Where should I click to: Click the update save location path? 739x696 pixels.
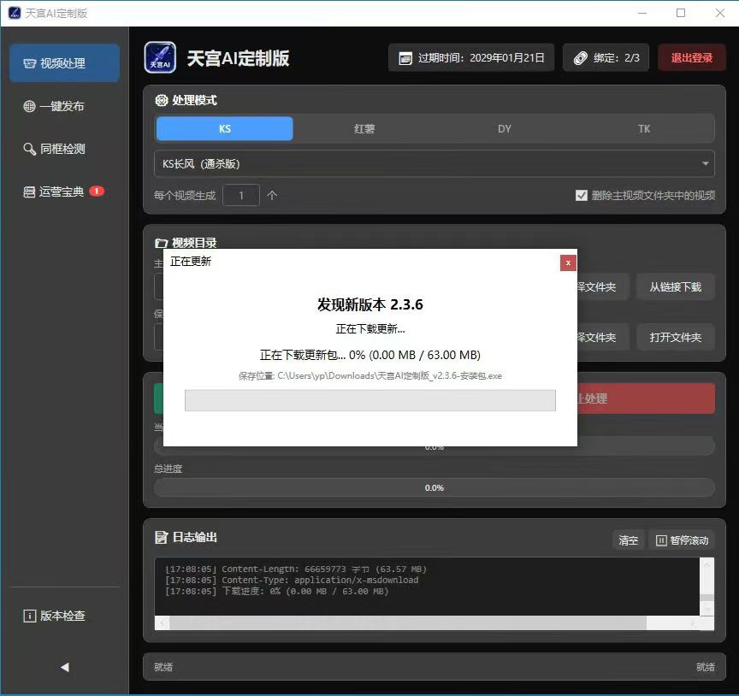(x=370, y=375)
